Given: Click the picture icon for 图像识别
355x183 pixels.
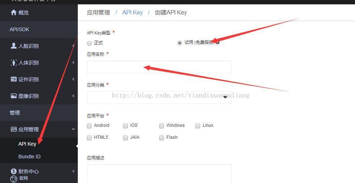Looking at the screenshot, I should [14, 96].
